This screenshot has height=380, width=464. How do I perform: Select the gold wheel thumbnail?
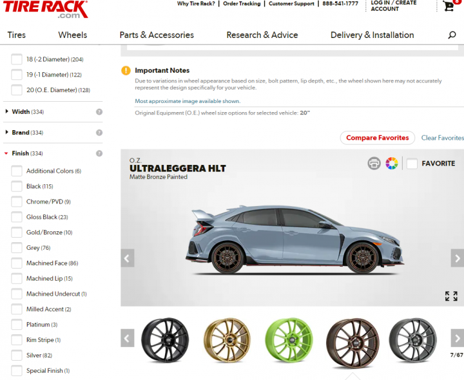coord(227,340)
